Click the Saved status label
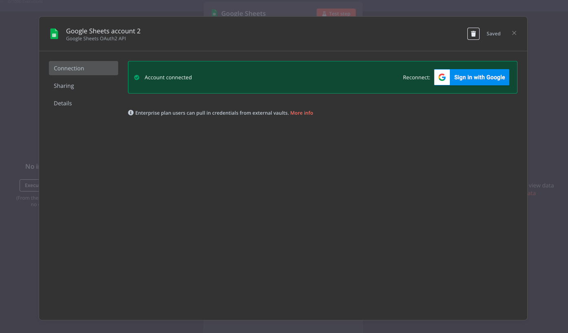Image resolution: width=568 pixels, height=333 pixels. (493, 34)
